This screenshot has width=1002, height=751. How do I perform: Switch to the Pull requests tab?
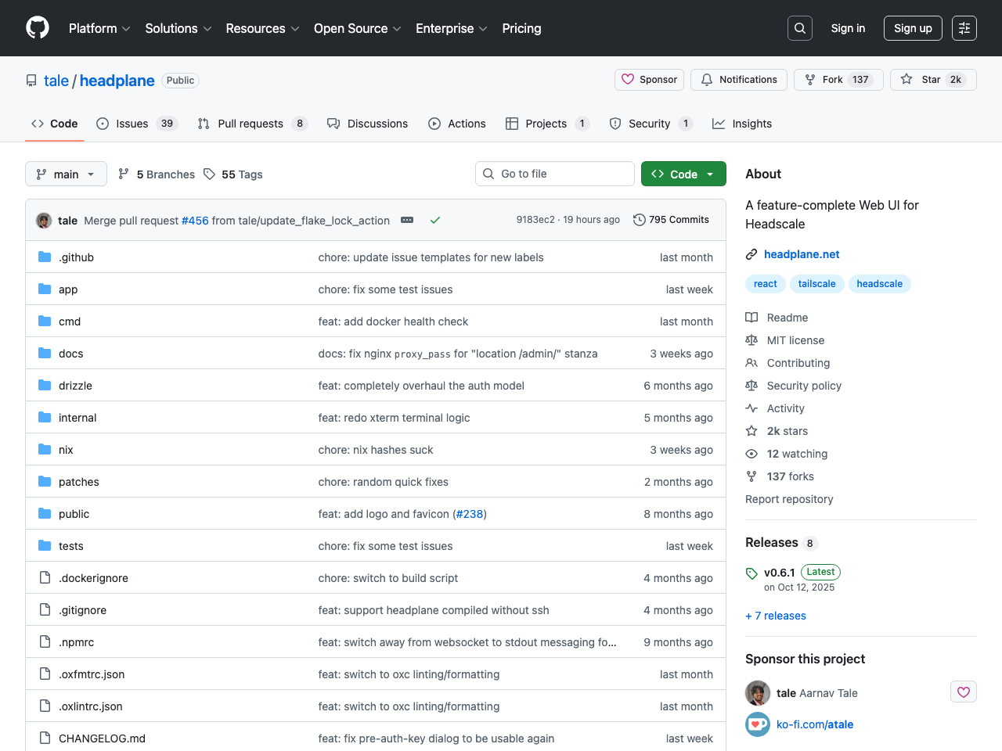click(252, 124)
